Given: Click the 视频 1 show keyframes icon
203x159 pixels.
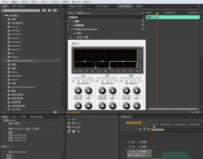Looking at the screenshot, I should [133, 155].
